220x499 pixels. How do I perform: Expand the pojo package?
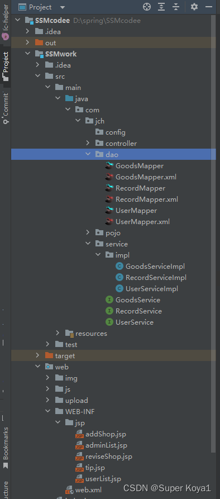(x=88, y=232)
